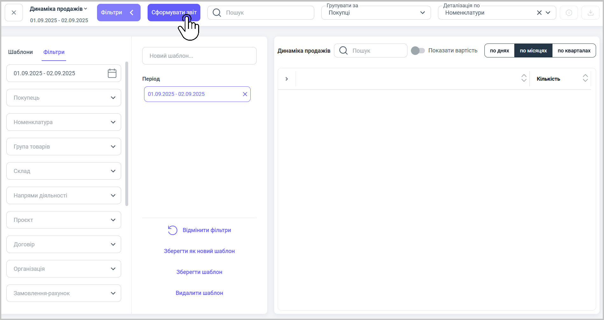604x320 pixels.
Task: Toggle the Показати вартість switch
Action: tap(418, 50)
